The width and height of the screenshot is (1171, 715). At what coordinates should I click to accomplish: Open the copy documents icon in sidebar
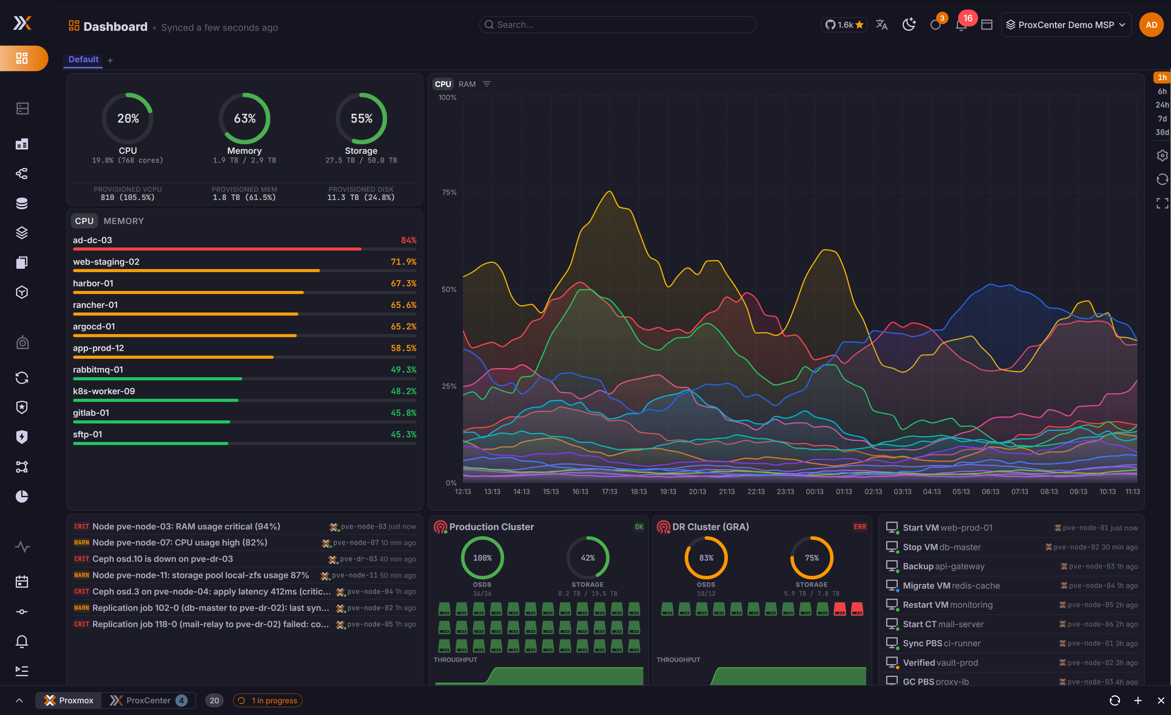click(x=22, y=262)
